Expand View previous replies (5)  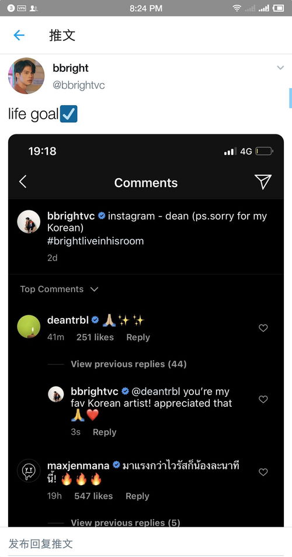125,523
